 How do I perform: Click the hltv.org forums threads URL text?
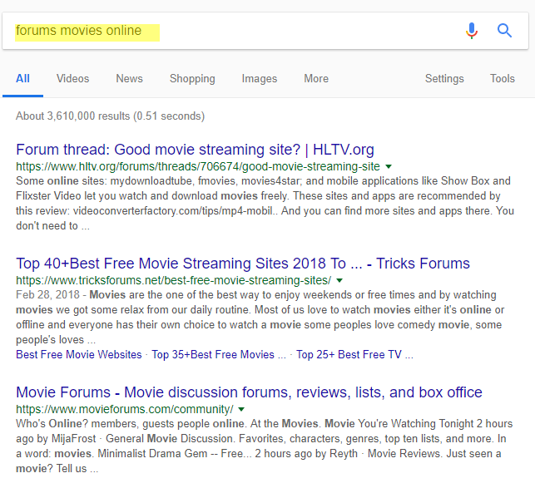click(x=198, y=167)
